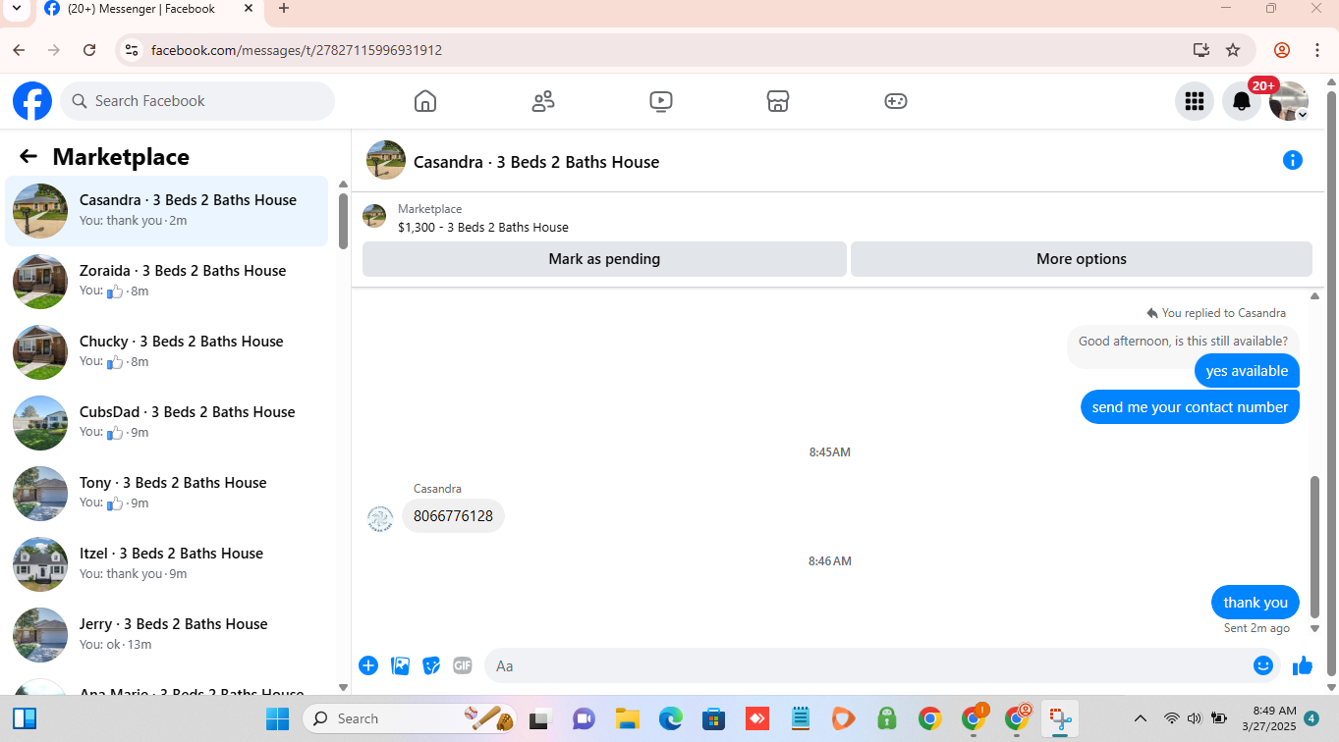The width and height of the screenshot is (1339, 742).
Task: Click the phone number message 8066776128
Action: point(453,516)
